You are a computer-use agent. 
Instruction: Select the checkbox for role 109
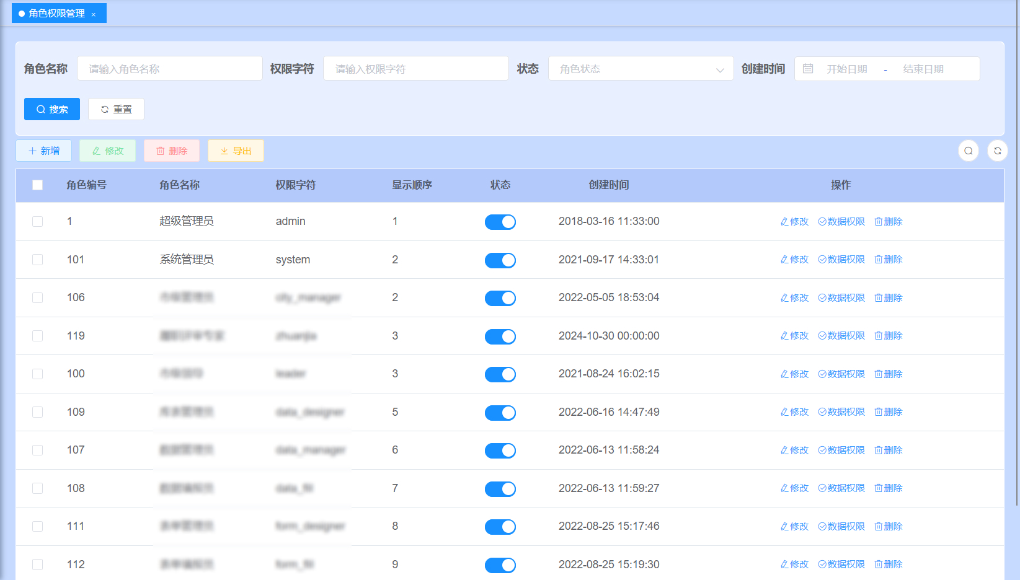point(38,412)
